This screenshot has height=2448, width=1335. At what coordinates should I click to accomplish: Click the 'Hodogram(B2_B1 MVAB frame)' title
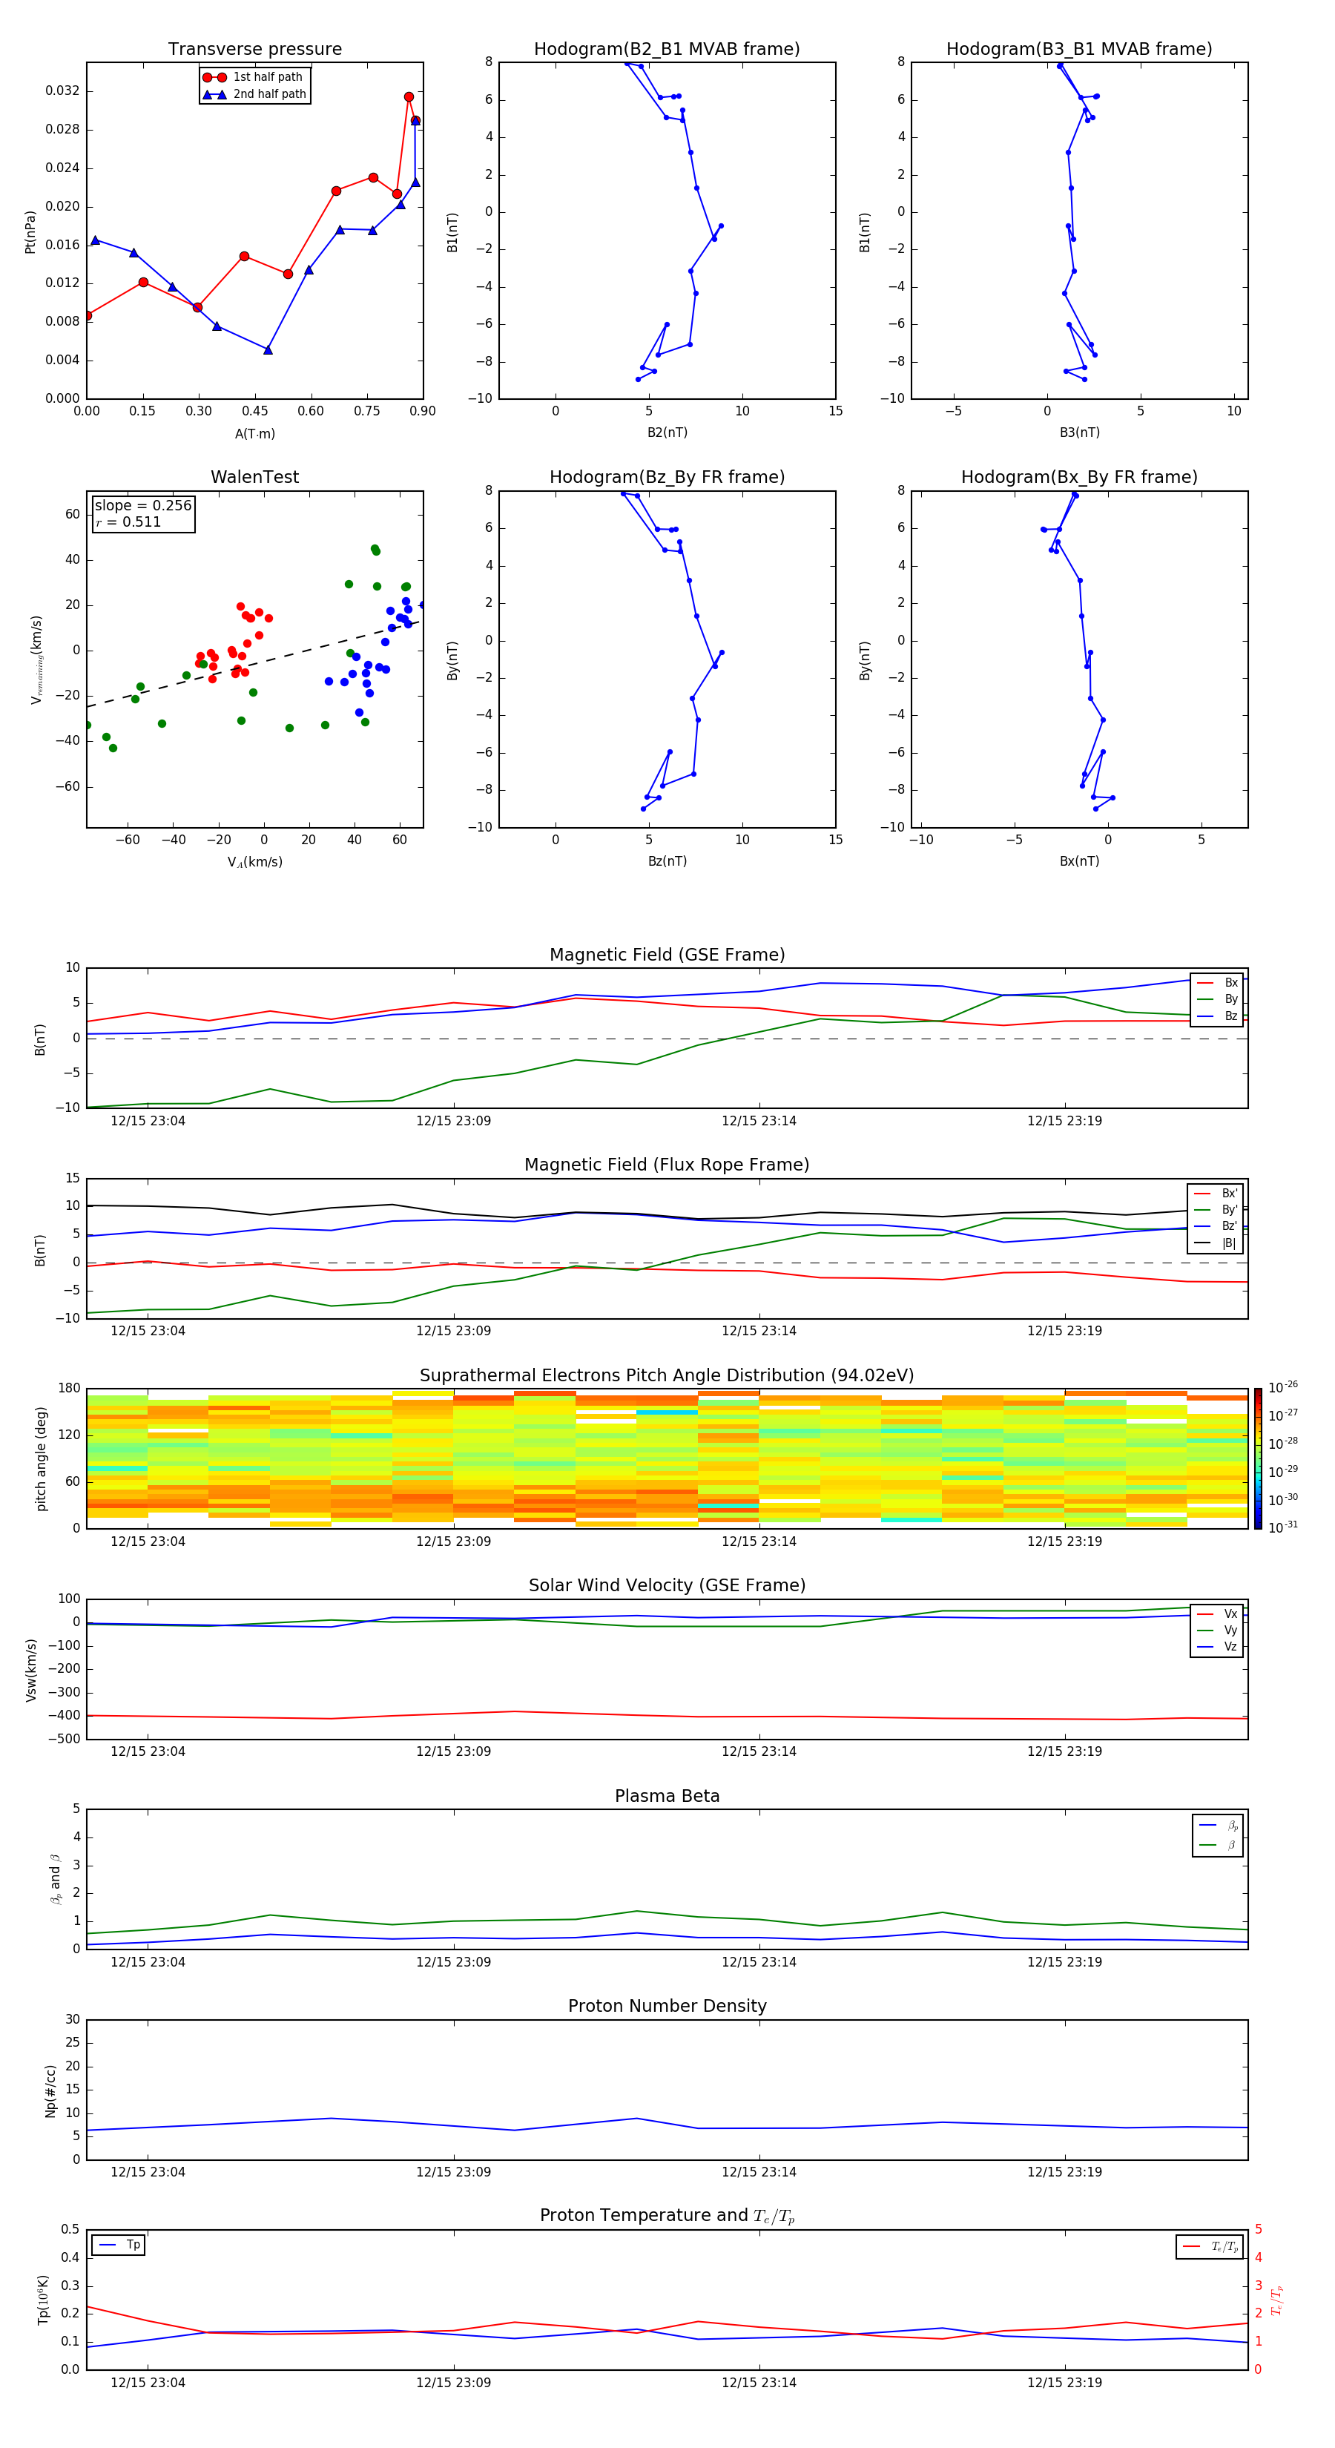tap(667, 50)
